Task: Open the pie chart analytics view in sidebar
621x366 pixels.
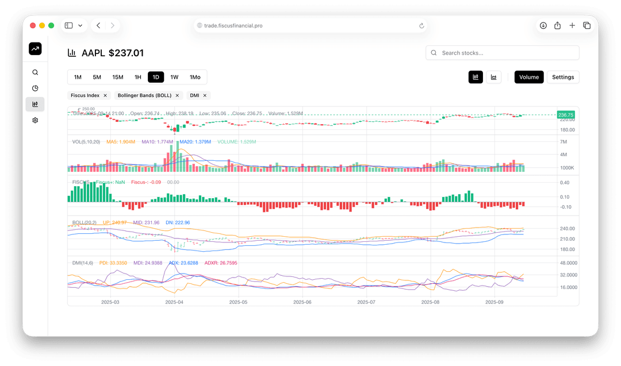Action: coord(35,88)
